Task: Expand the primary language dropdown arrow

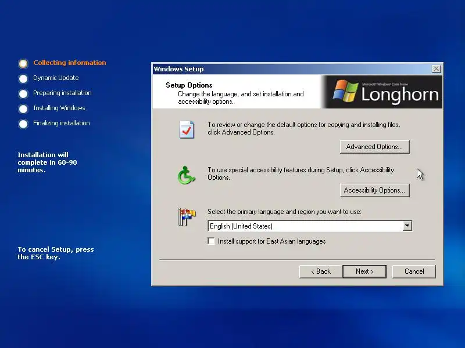Action: 407,226
